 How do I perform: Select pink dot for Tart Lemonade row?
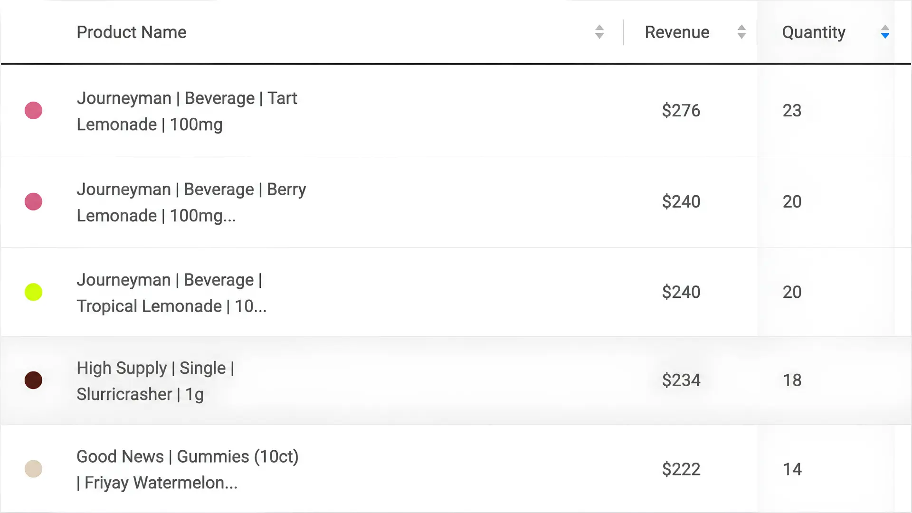pos(33,110)
